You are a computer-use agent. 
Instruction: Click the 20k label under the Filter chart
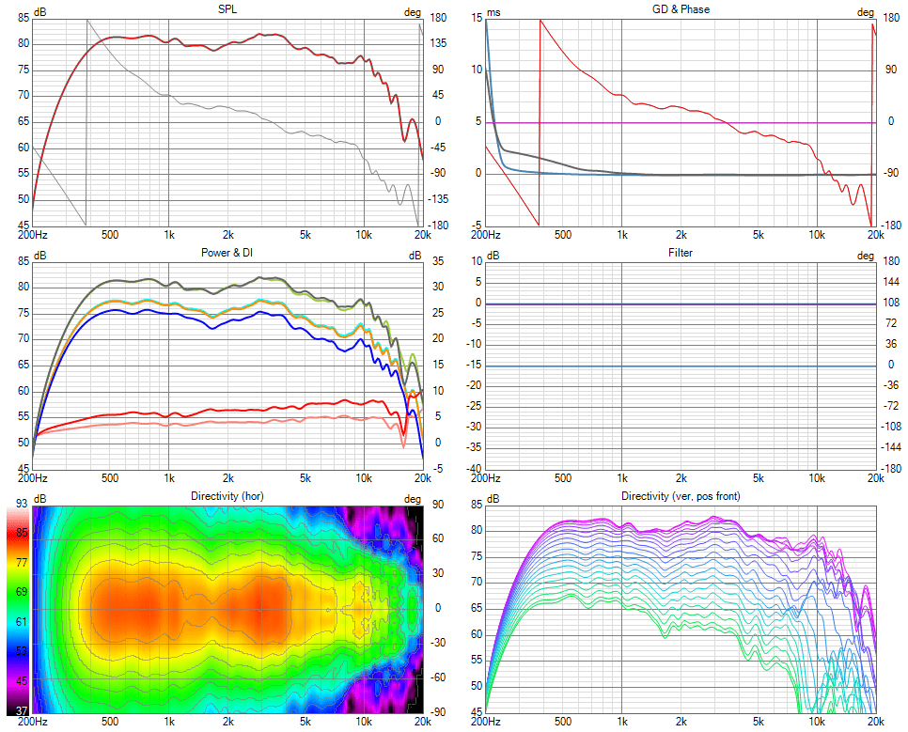[x=875, y=477]
